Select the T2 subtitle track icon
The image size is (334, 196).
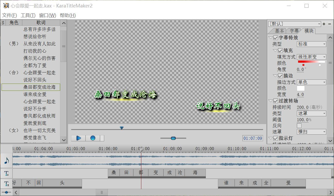[6, 184]
